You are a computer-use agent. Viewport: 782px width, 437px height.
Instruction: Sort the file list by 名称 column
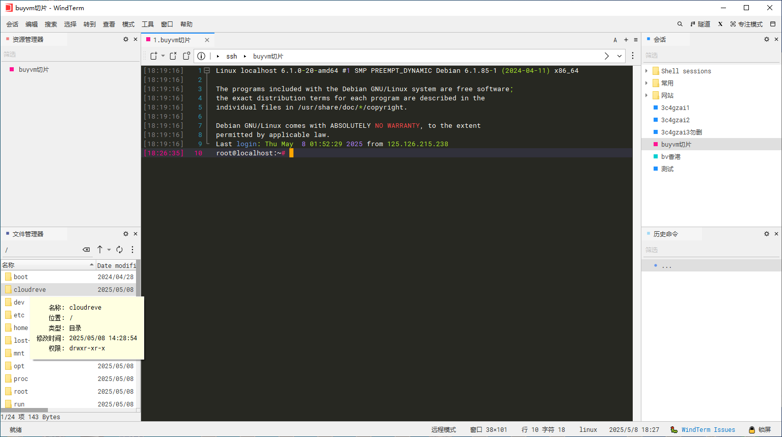[x=48, y=265]
